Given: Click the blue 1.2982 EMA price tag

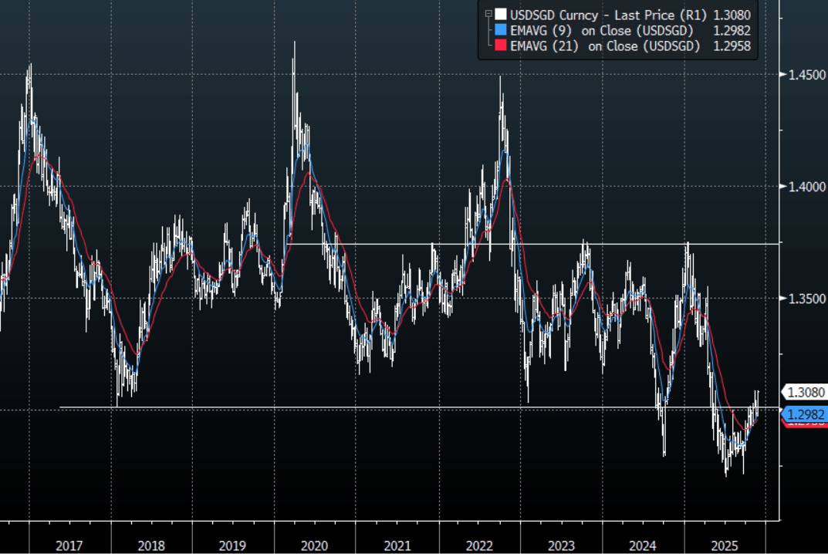Looking at the screenshot, I should 804,414.
